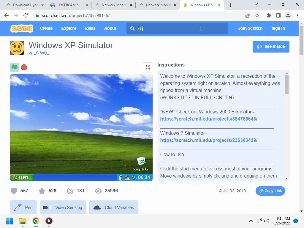Bookmark this page with the star
304x228 pixels.
point(257,15)
